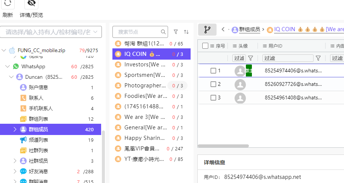This screenshot has width=344, height=183.
Task: Click the 头像 column filter funnel icon
Action: pos(250,58)
